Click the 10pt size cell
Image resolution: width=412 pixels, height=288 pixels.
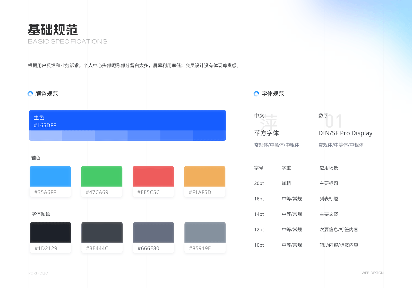pos(259,245)
